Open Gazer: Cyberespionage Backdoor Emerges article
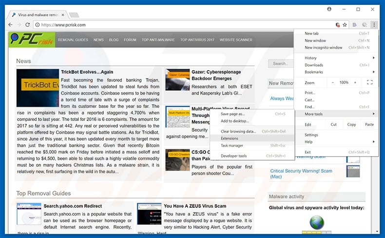 (x=216, y=75)
